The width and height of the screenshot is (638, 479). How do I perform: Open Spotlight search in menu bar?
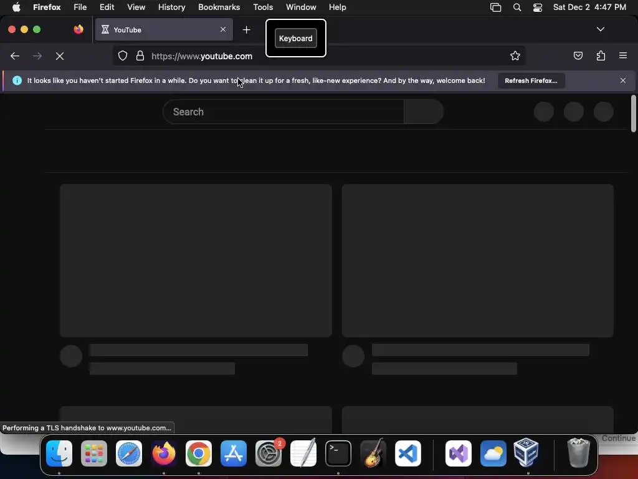(x=517, y=7)
